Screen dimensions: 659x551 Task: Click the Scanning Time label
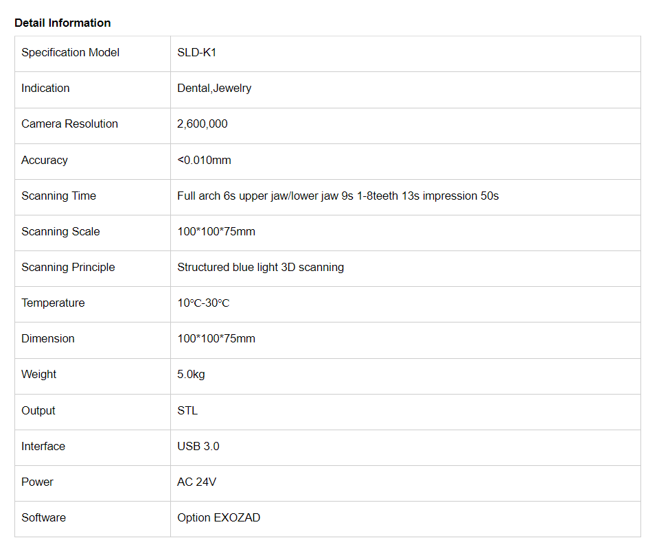58,196
